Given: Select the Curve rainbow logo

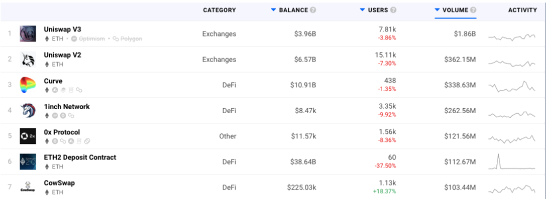Looking at the screenshot, I should coord(28,85).
